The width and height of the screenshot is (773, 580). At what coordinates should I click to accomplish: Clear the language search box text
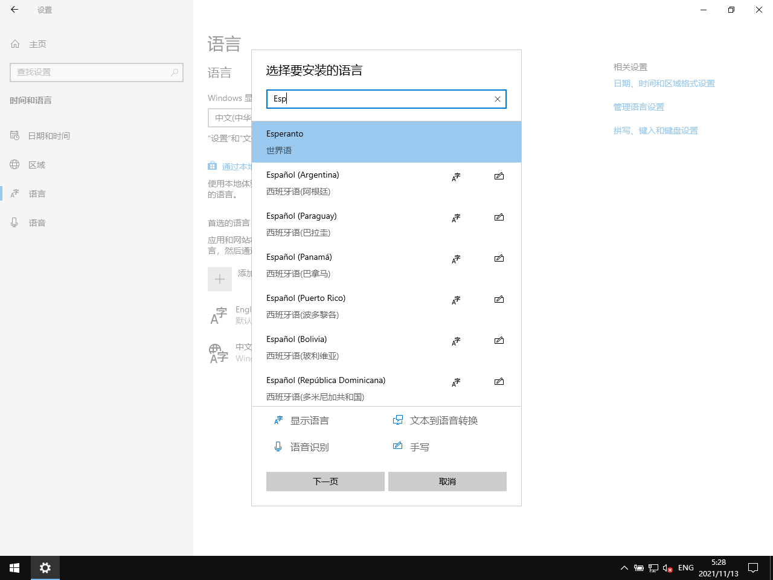tap(497, 99)
